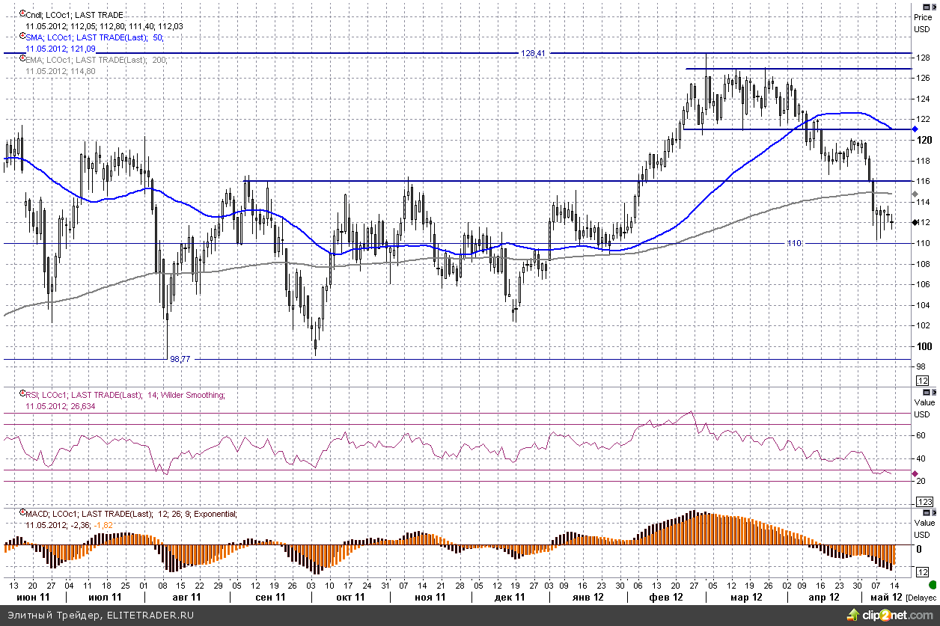This screenshot has width=940, height=626.
Task: Click the Cndl candlestick series expand icon
Action: coord(22,14)
